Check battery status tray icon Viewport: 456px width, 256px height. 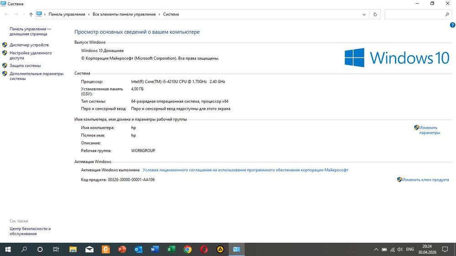[384, 249]
